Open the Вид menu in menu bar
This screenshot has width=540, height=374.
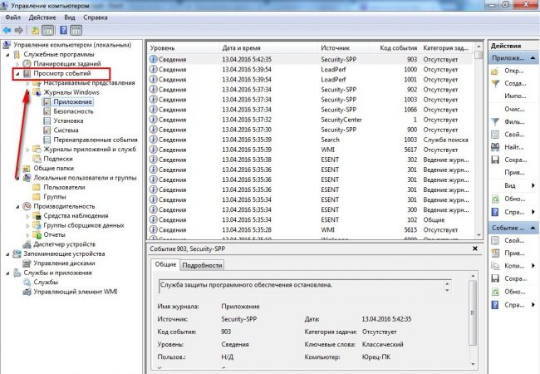pos(70,17)
